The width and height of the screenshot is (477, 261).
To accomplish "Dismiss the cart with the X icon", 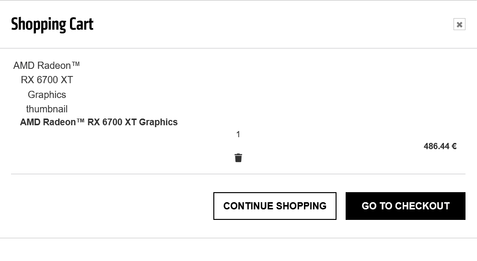I will 459,24.
